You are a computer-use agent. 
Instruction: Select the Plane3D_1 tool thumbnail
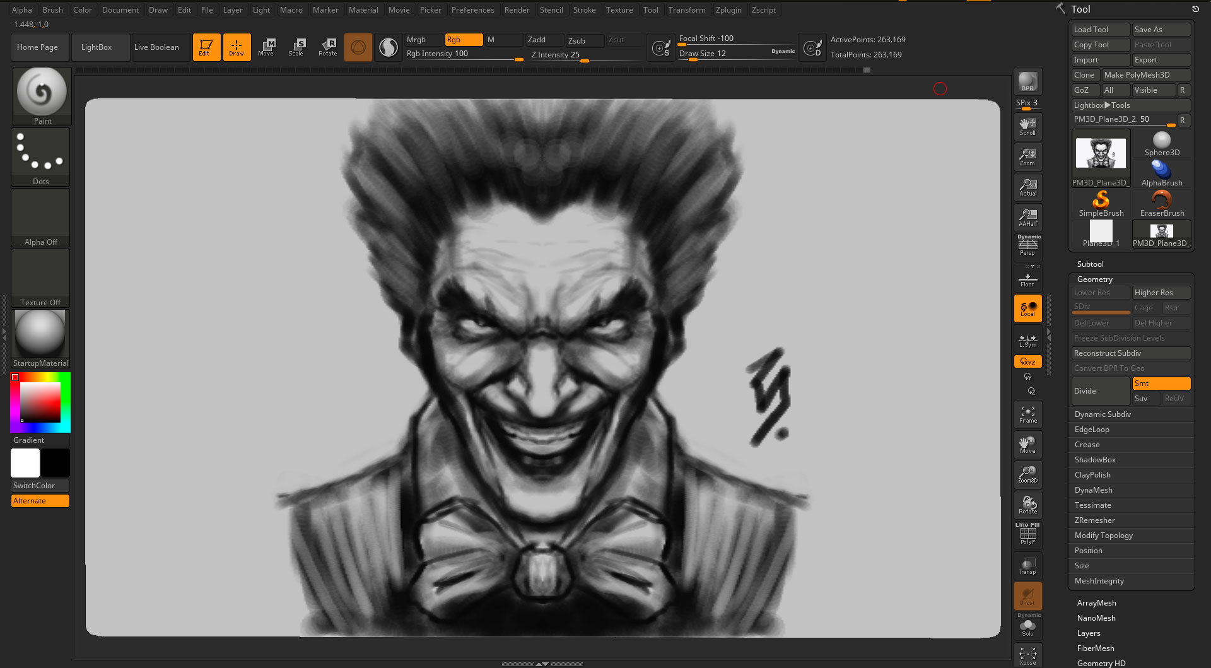pyautogui.click(x=1101, y=234)
